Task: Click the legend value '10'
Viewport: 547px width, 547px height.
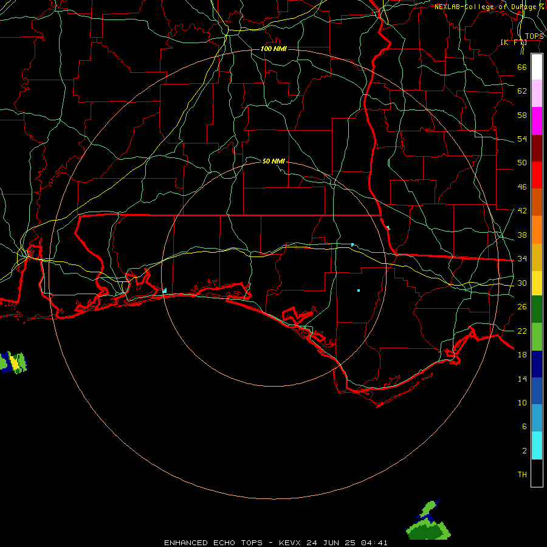Action: pos(522,402)
